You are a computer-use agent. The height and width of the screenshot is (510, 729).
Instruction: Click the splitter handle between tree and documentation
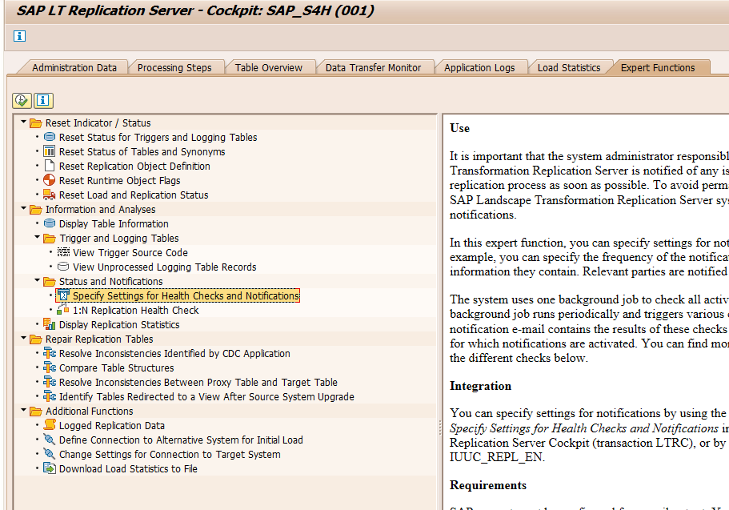[440, 428]
